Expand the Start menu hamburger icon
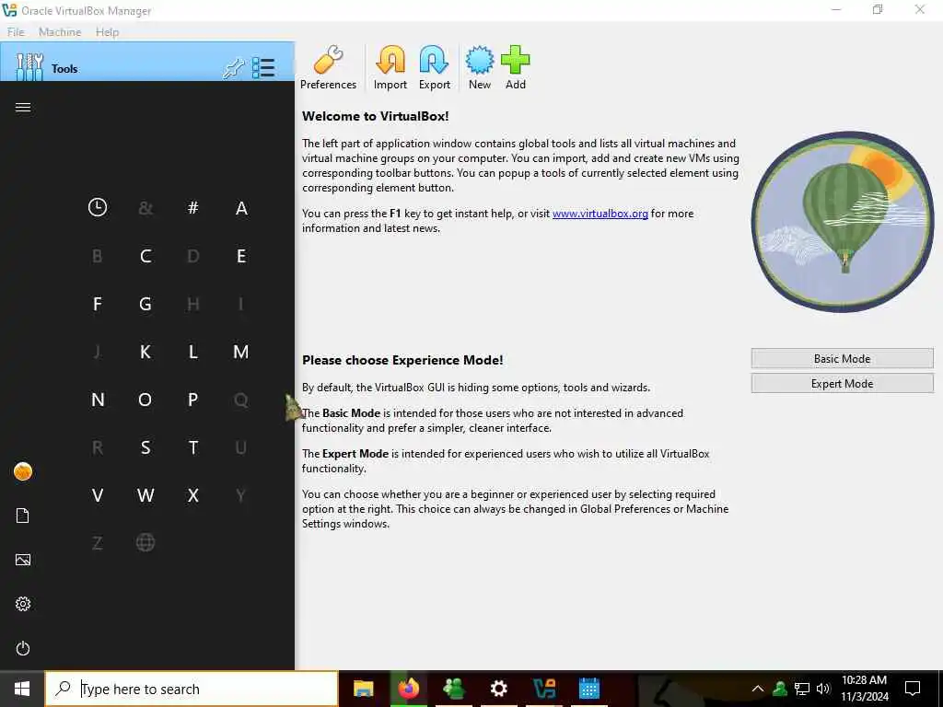 [23, 107]
